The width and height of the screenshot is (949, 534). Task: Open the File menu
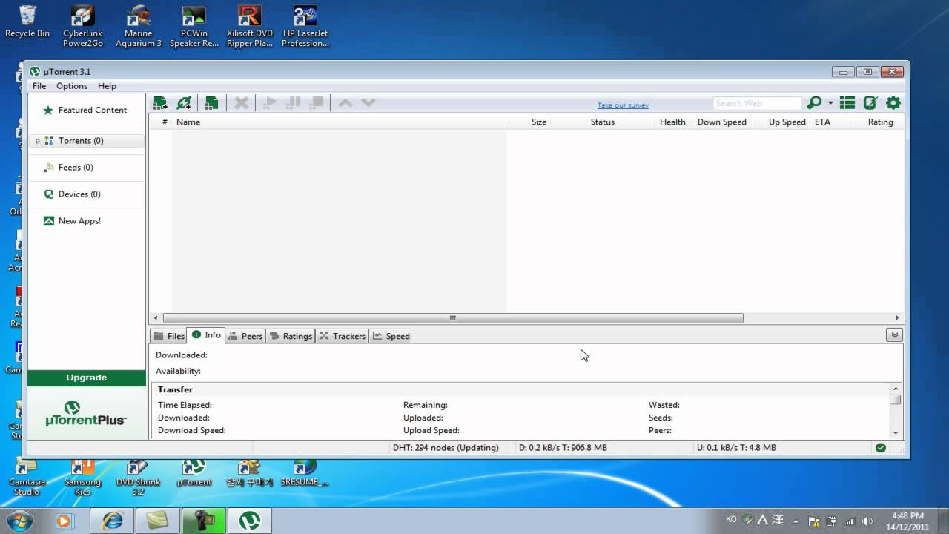39,86
